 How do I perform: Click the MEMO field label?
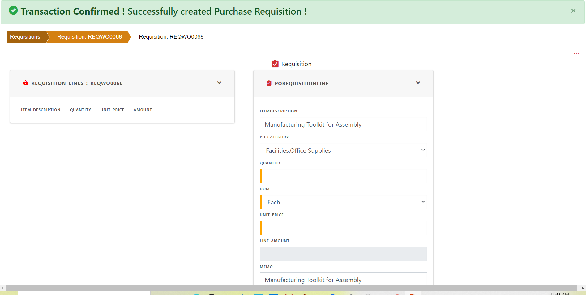tap(266, 267)
